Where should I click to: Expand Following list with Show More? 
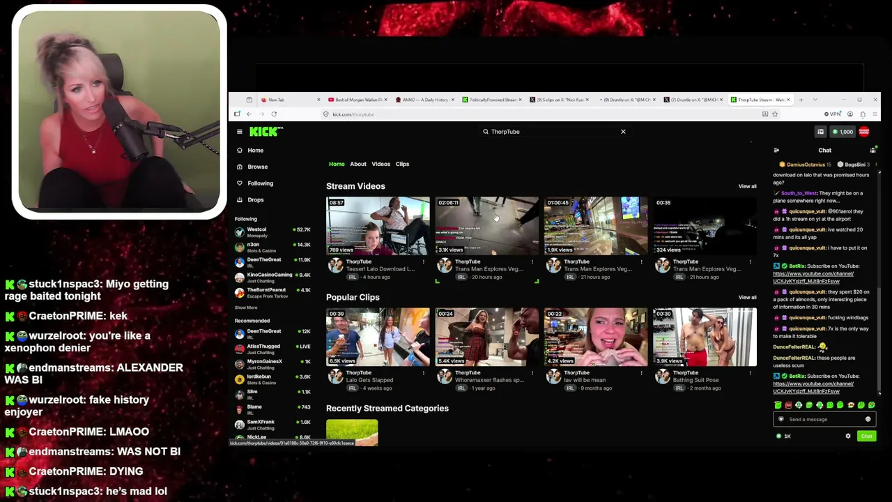[246, 307]
